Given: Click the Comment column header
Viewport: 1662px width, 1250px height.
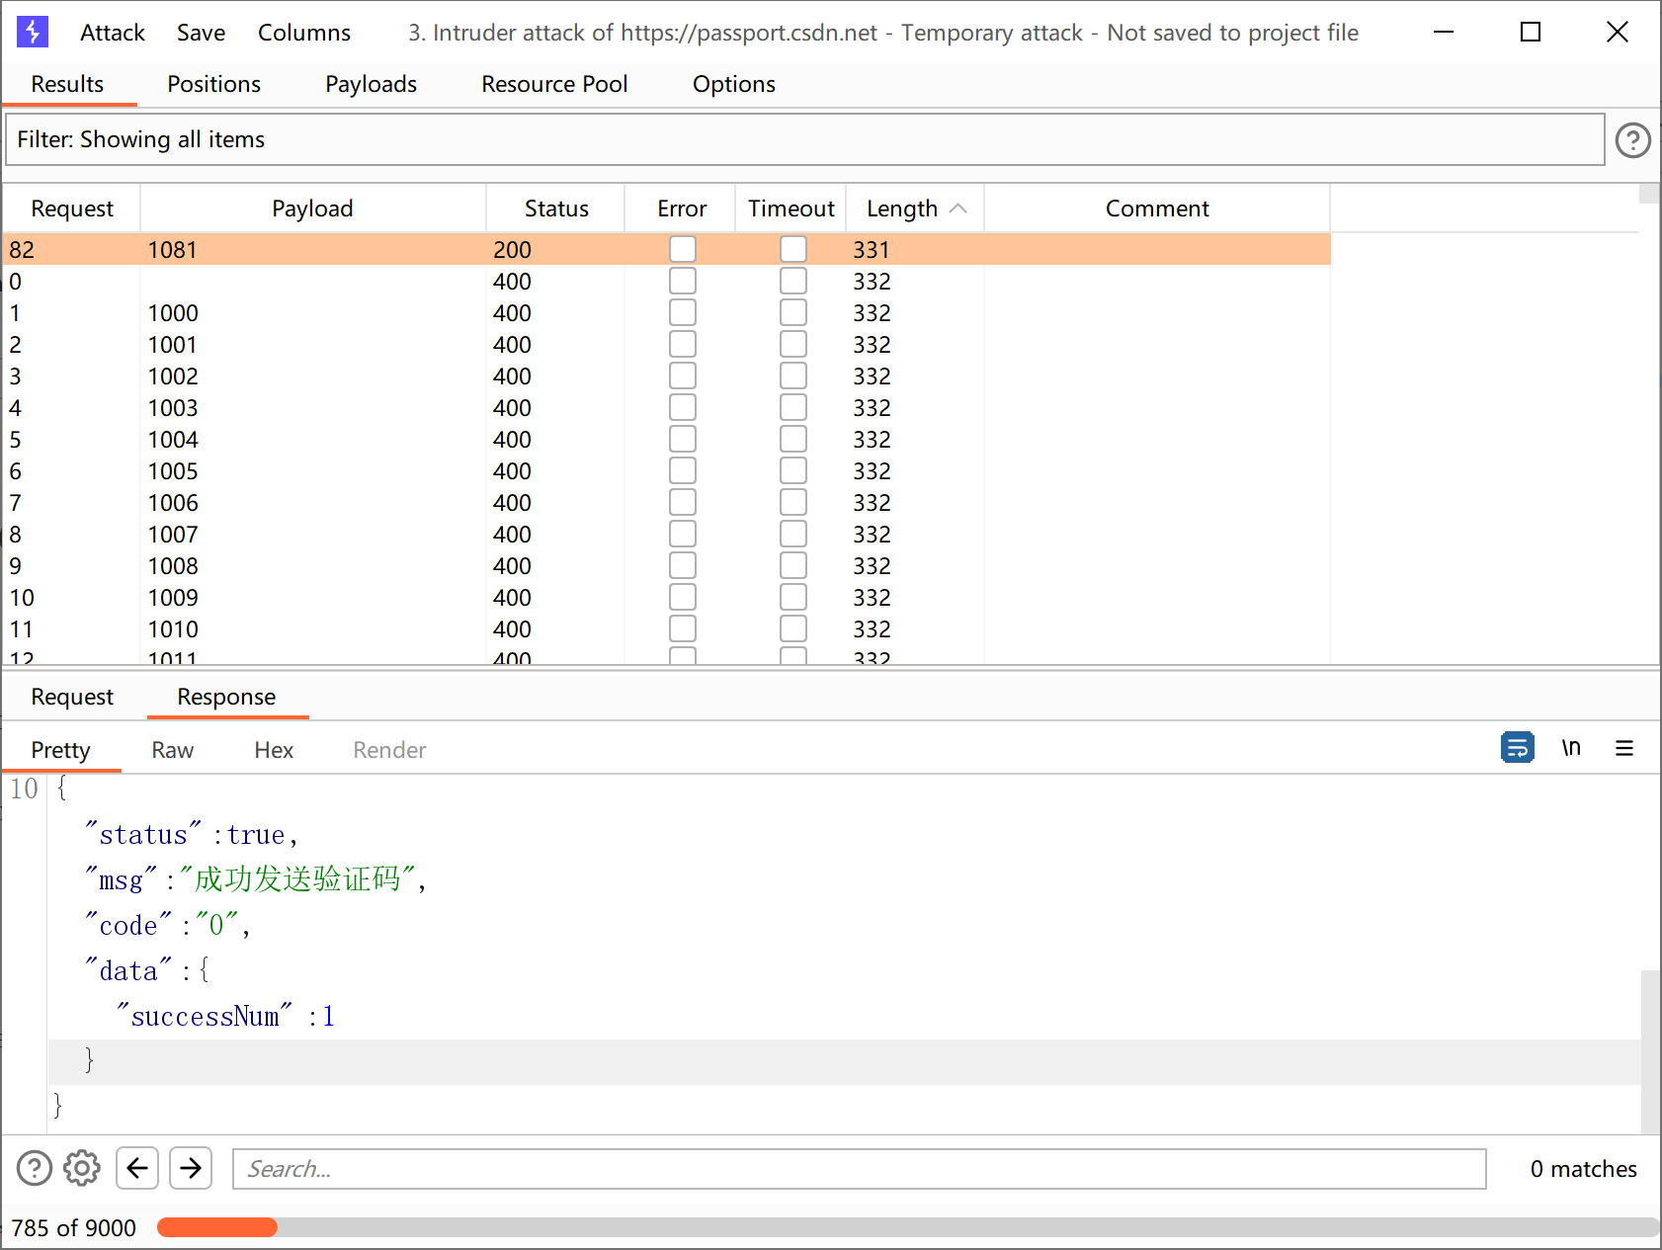Looking at the screenshot, I should (1157, 208).
